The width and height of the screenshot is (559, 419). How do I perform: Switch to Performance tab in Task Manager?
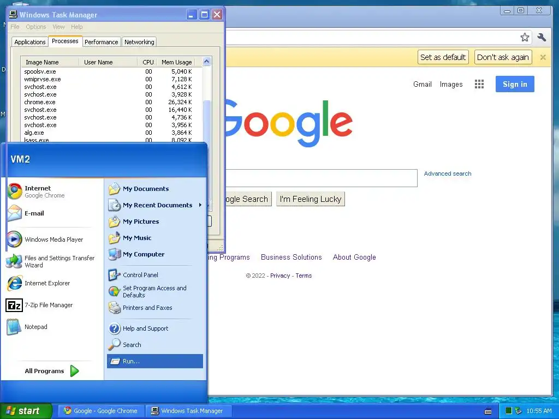click(101, 42)
